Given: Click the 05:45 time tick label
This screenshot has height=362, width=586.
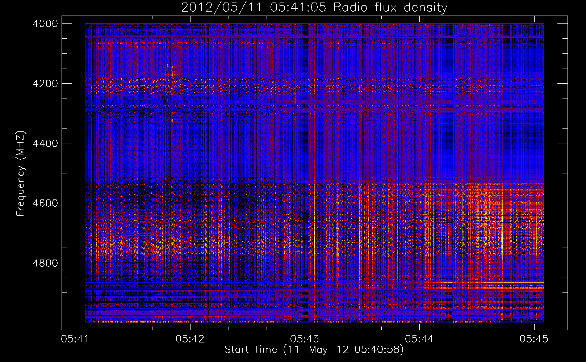Looking at the screenshot, I should click(x=534, y=339).
